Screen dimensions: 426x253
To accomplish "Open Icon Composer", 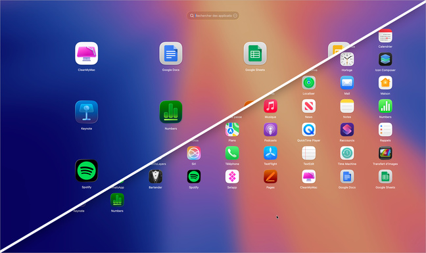I will tap(385, 59).
